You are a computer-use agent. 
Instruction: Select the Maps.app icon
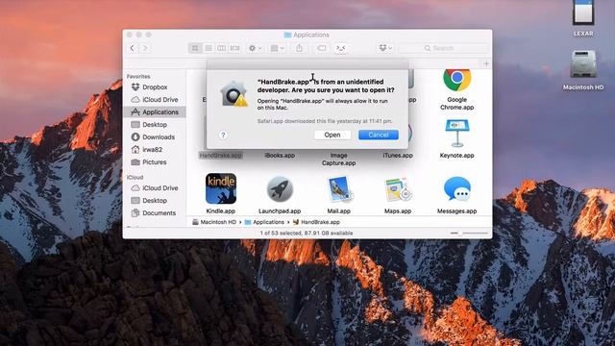[398, 189]
